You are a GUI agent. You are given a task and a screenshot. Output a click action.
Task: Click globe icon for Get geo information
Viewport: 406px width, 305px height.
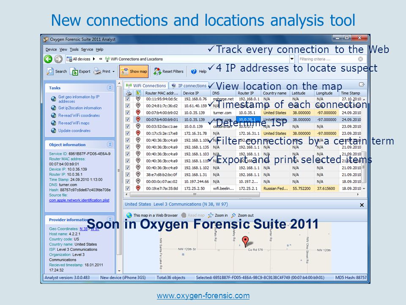tap(53, 99)
